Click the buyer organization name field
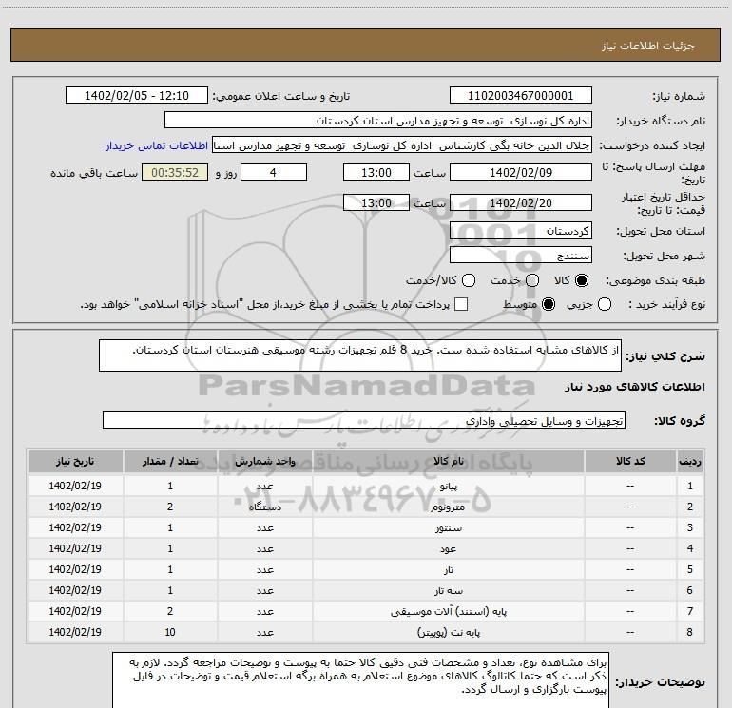The image size is (732, 708). click(378, 121)
